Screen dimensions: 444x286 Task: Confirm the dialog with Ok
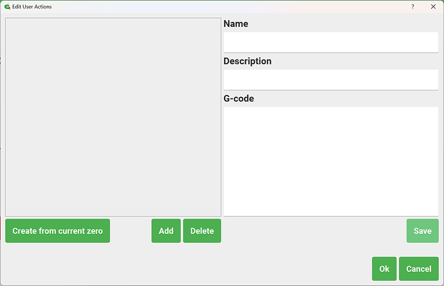[384, 269]
